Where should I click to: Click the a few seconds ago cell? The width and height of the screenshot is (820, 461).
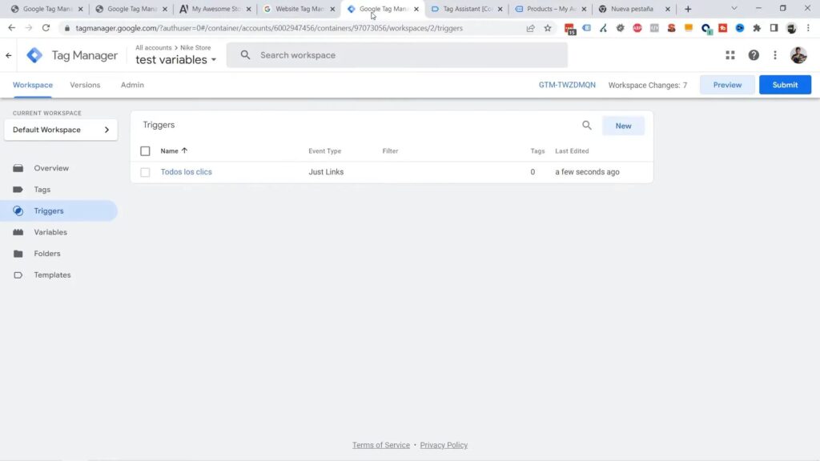(587, 172)
